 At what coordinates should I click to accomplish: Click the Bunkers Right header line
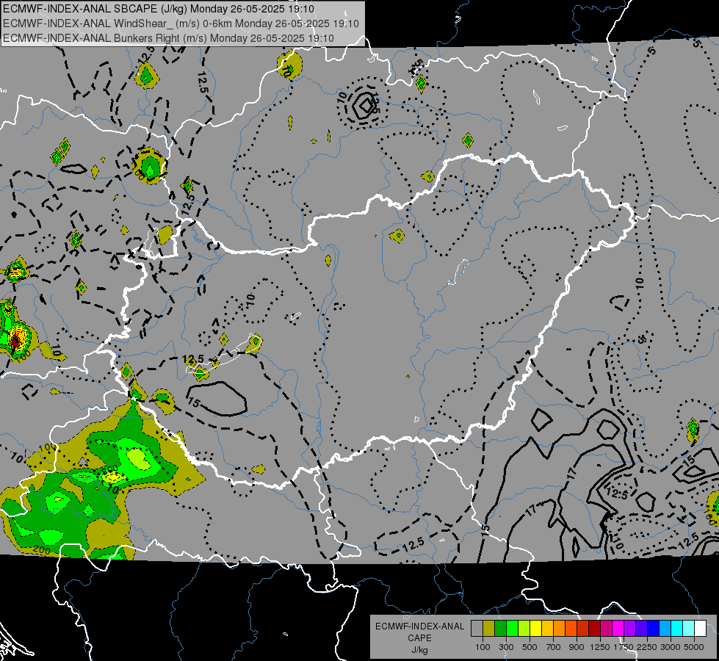pos(168,38)
